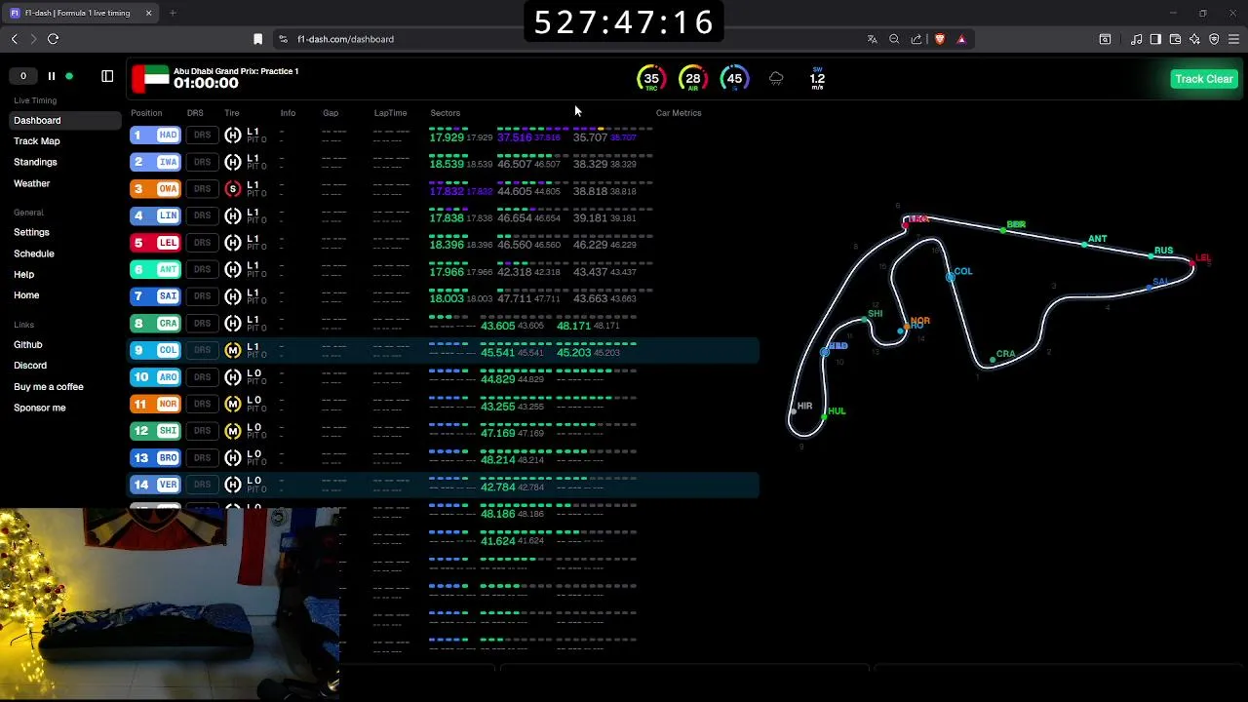Click medium tire icon in SHI row
Viewport: 1248px width, 702px height.
232,431
